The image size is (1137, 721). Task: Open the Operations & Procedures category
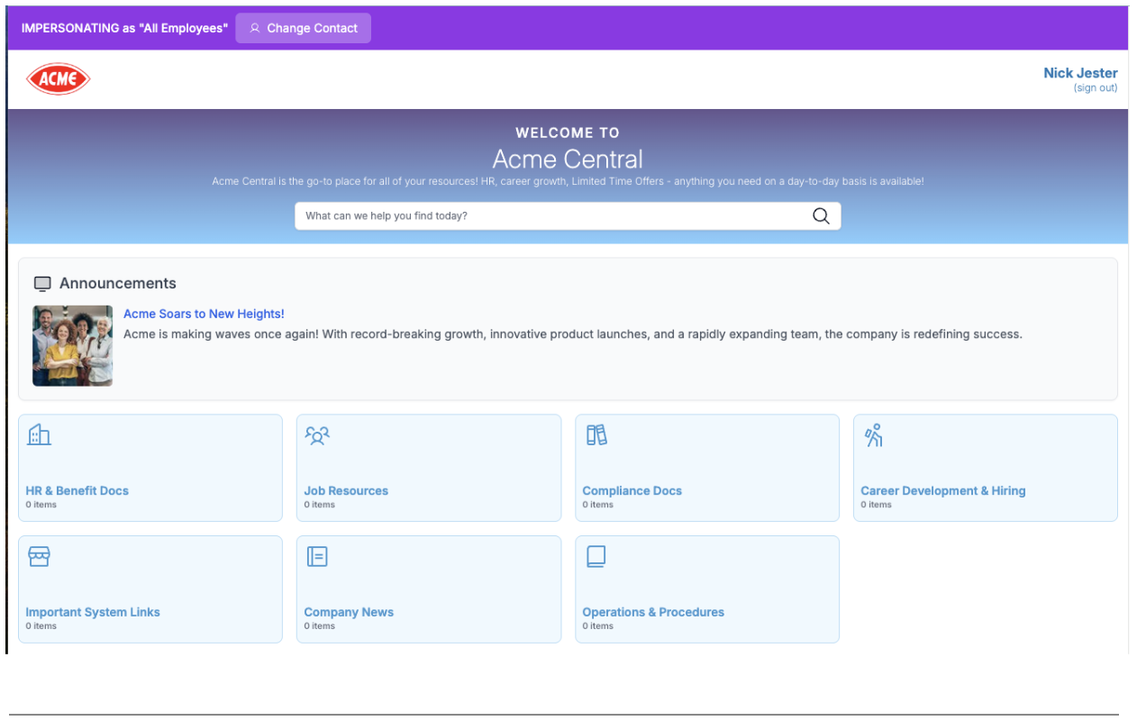(707, 589)
